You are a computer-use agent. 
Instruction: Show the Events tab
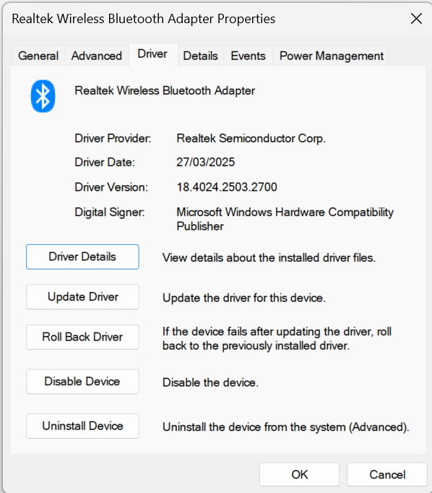249,56
